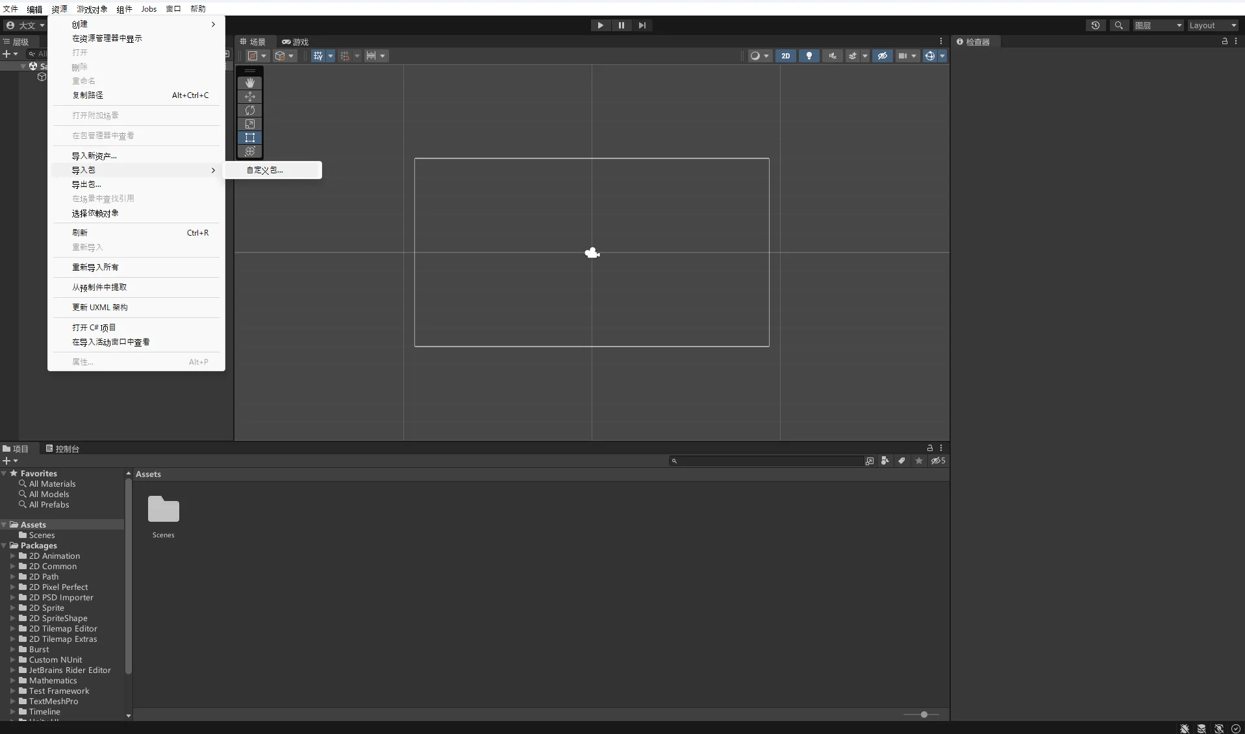Viewport: 1245px width, 734px height.
Task: Click the 自定义包... submenu item
Action: pos(265,170)
